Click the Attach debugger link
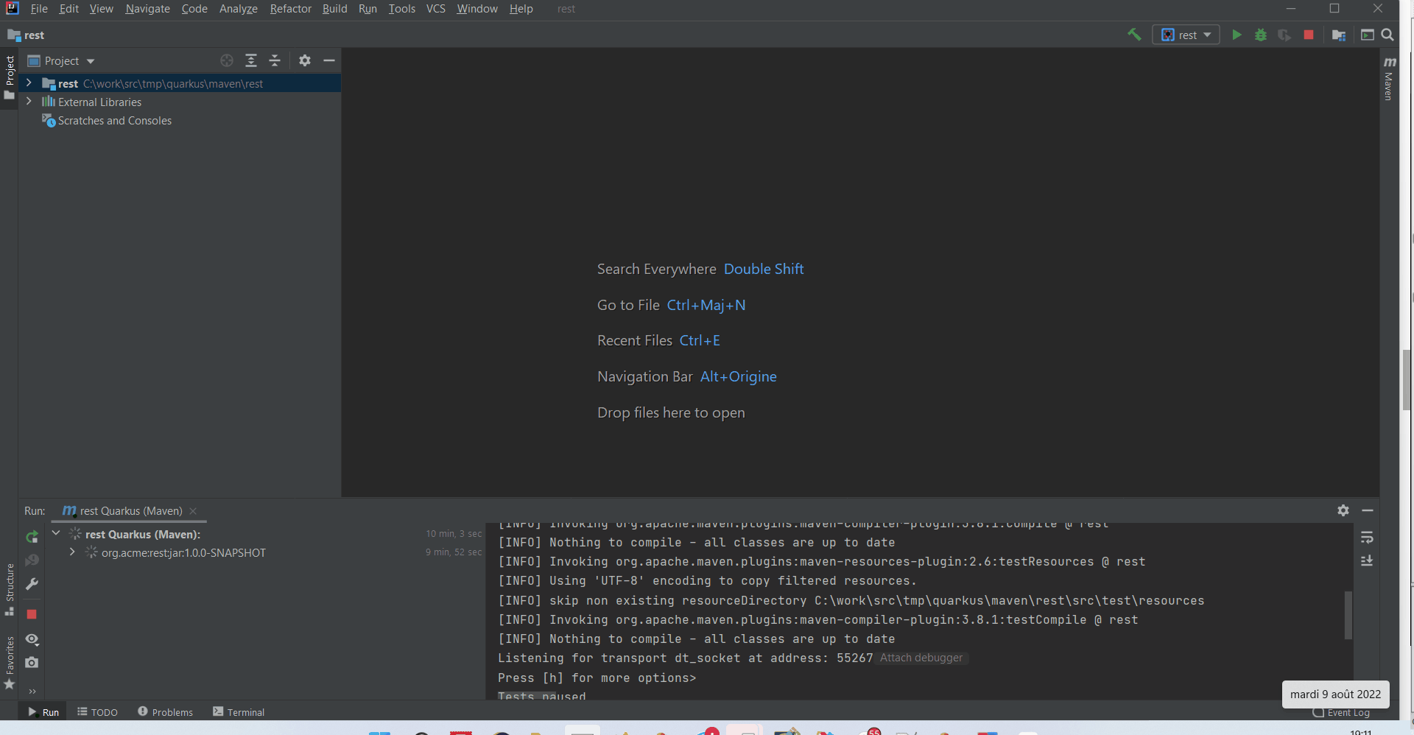This screenshot has height=735, width=1414. (921, 658)
